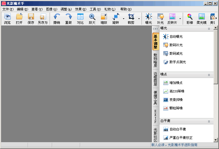Open a file with 打开 toolbar icon
219x149 pixels.
[19, 19]
